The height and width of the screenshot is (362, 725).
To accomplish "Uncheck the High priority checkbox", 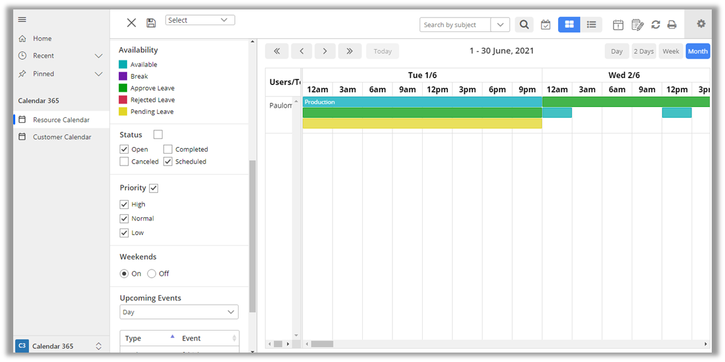I will [124, 205].
